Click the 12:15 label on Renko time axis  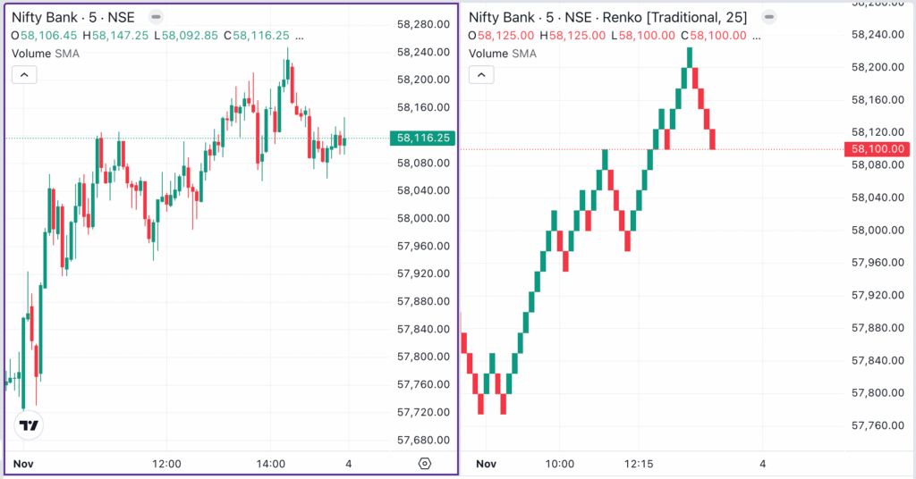point(639,464)
